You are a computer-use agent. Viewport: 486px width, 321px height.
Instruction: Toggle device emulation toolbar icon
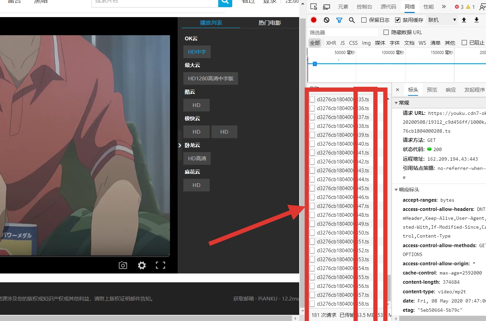coord(327,7)
